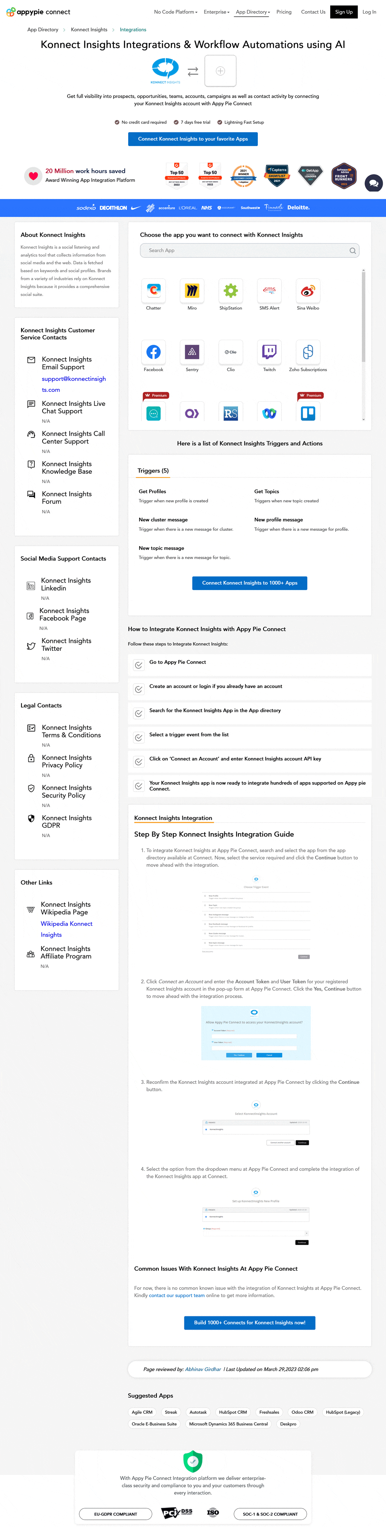Open the Wikipedia Konnect Insights link
The height and width of the screenshot is (1527, 386).
click(66, 929)
